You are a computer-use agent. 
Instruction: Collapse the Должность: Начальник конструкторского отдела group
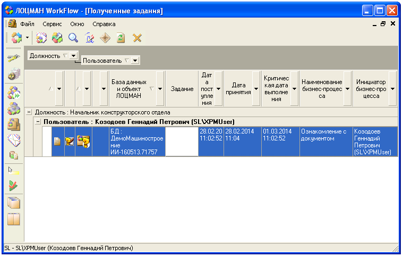tap(29, 112)
